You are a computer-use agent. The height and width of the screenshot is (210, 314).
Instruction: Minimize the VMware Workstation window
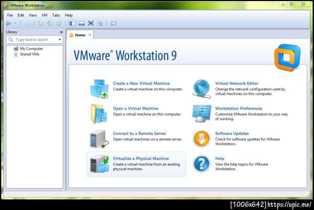coord(283,4)
